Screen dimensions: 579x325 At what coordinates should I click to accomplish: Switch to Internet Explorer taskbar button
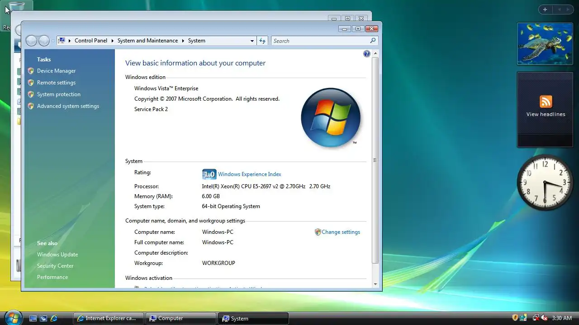pyautogui.click(x=108, y=318)
